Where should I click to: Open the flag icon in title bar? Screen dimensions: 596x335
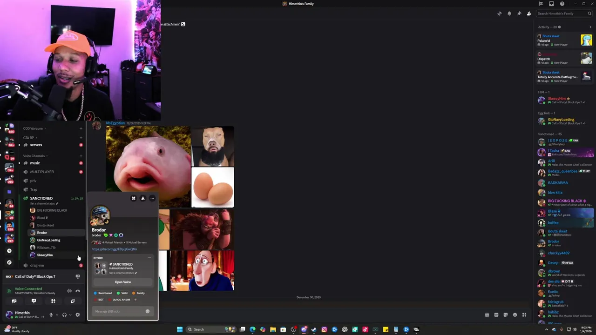541,4
